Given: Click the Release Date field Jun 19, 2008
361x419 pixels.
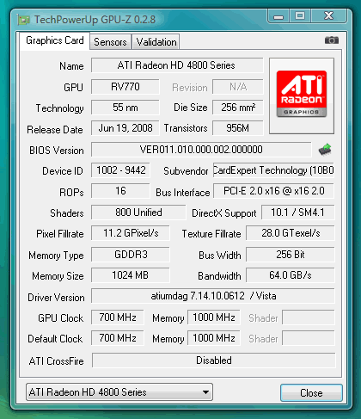Looking at the screenshot, I should pos(125,128).
